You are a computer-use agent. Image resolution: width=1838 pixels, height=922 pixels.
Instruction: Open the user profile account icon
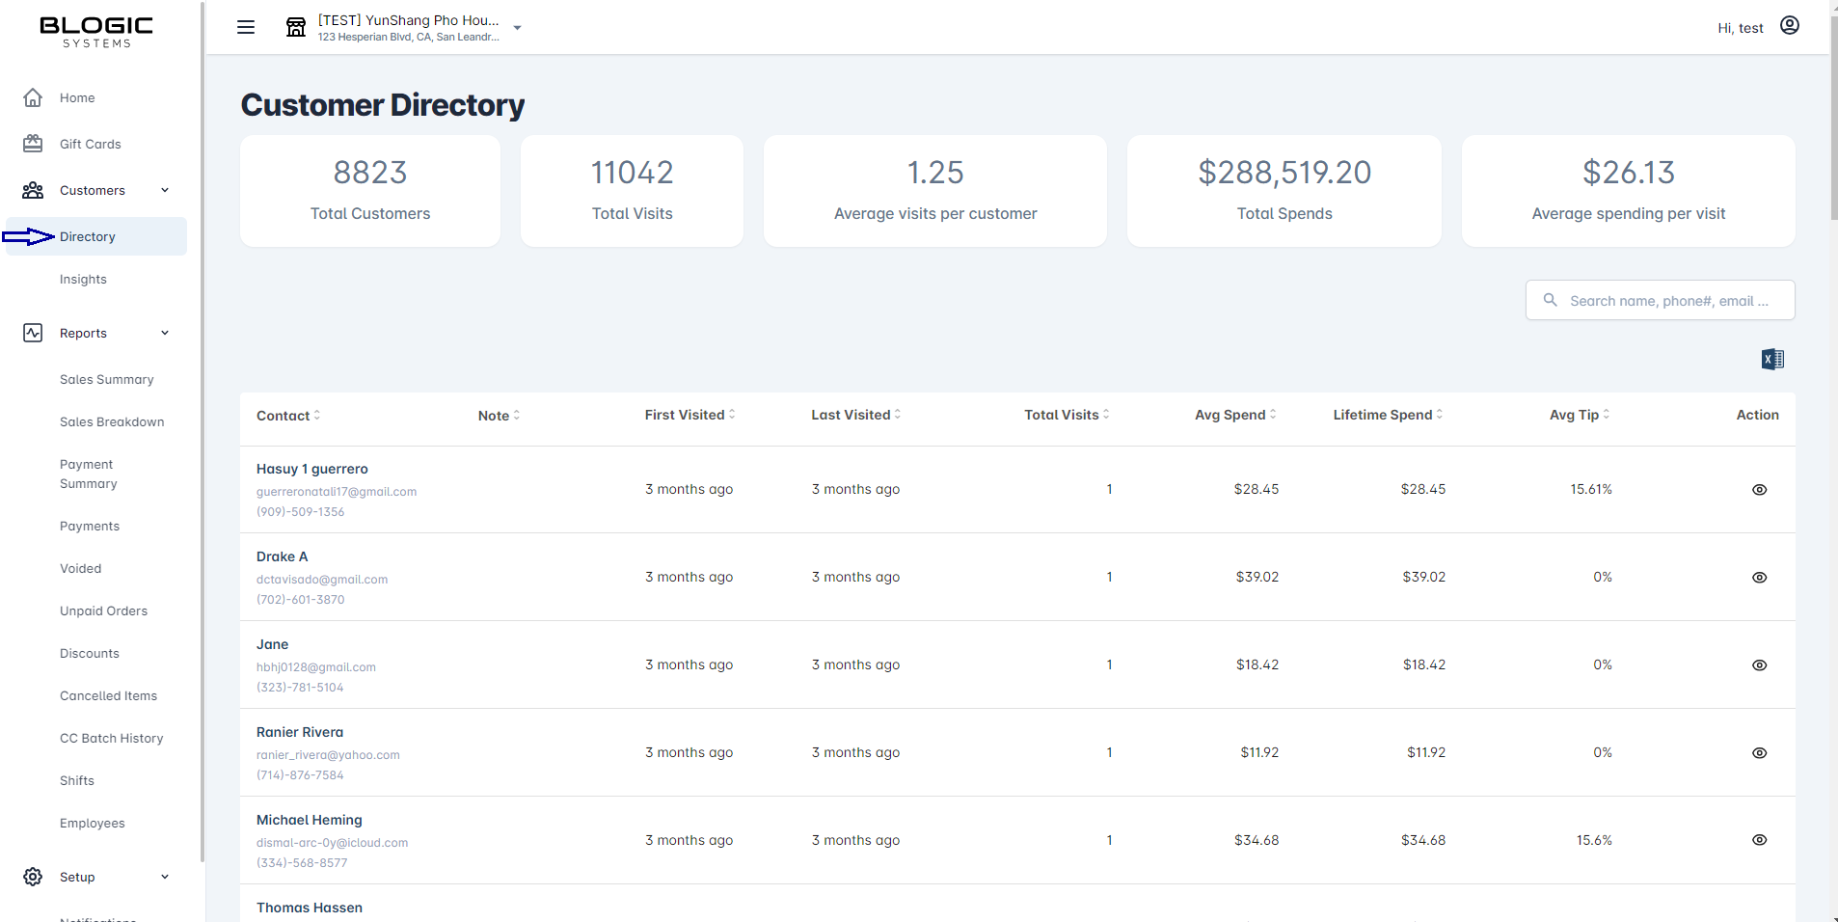(1790, 26)
